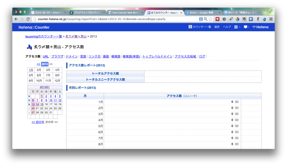Open the 2013/01 calendar header link
Viewport: 287px width, 166px height.
(44, 87)
